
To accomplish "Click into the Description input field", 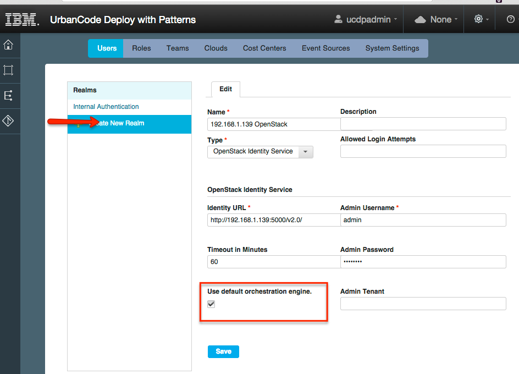I will pos(423,124).
